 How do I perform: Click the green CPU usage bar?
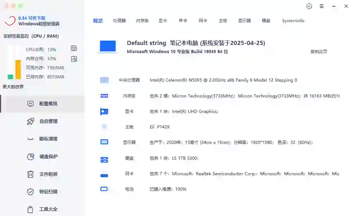point(10,77)
